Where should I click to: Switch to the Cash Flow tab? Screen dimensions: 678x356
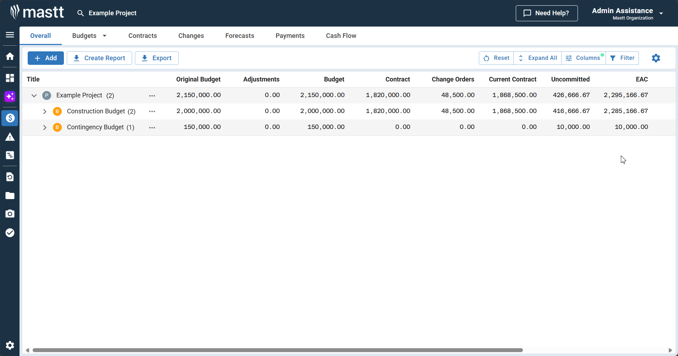341,36
